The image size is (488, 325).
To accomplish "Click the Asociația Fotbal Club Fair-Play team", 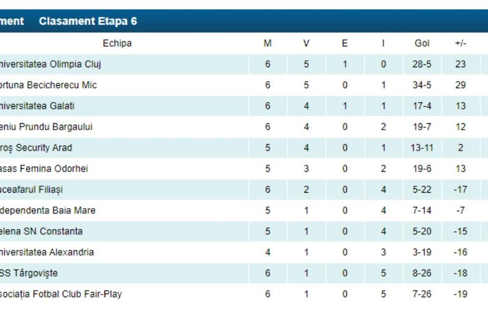I will coord(61,294).
